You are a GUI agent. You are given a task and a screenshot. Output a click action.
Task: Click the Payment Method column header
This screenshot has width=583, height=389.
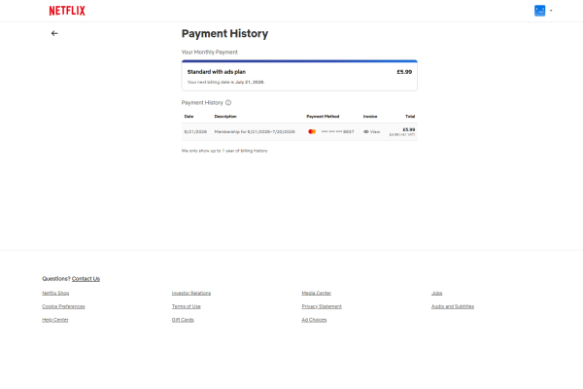click(x=323, y=117)
